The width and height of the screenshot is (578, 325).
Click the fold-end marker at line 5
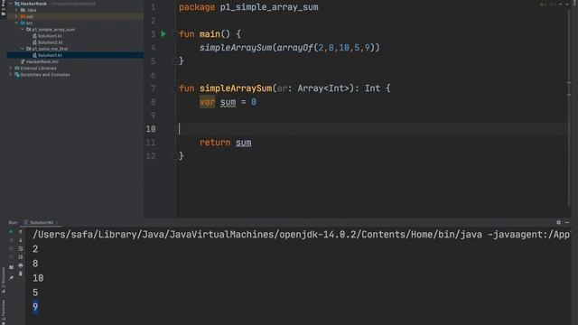coord(175,61)
